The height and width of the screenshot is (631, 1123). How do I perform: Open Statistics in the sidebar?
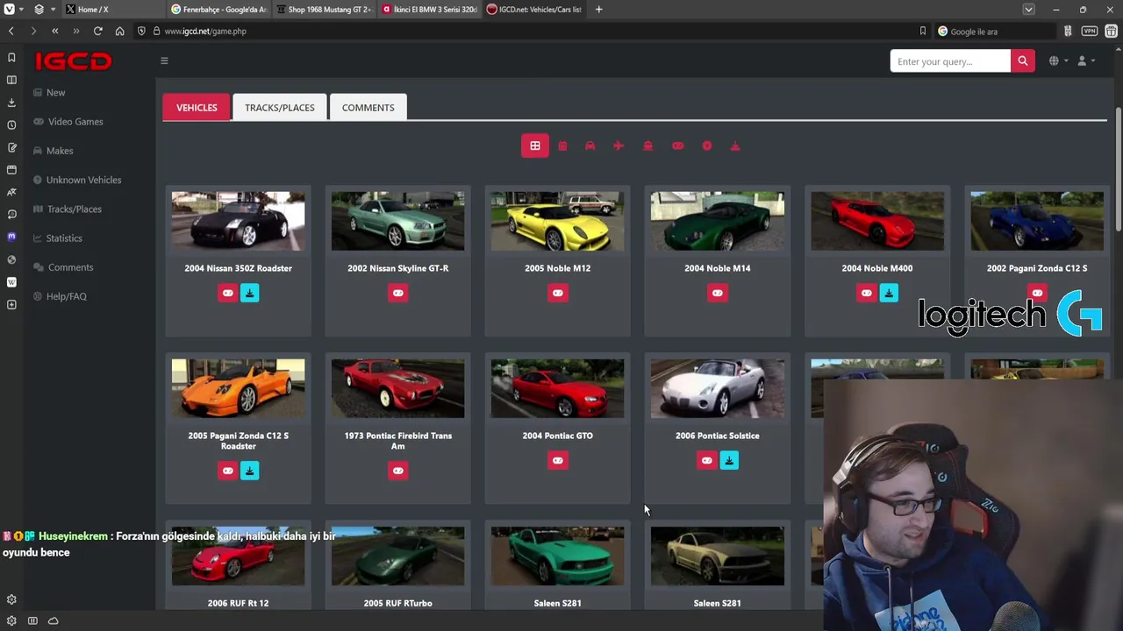click(x=58, y=238)
